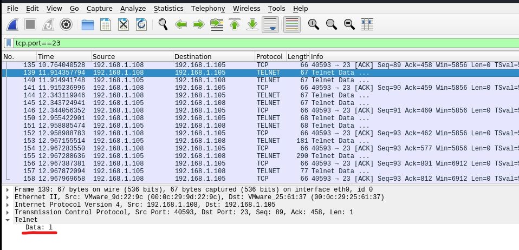Open the Capture menu
519x250 pixels.
[100, 9]
